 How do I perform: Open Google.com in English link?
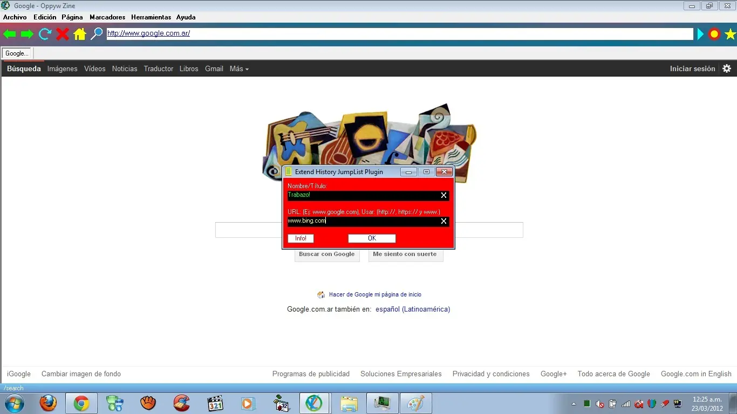click(x=696, y=374)
